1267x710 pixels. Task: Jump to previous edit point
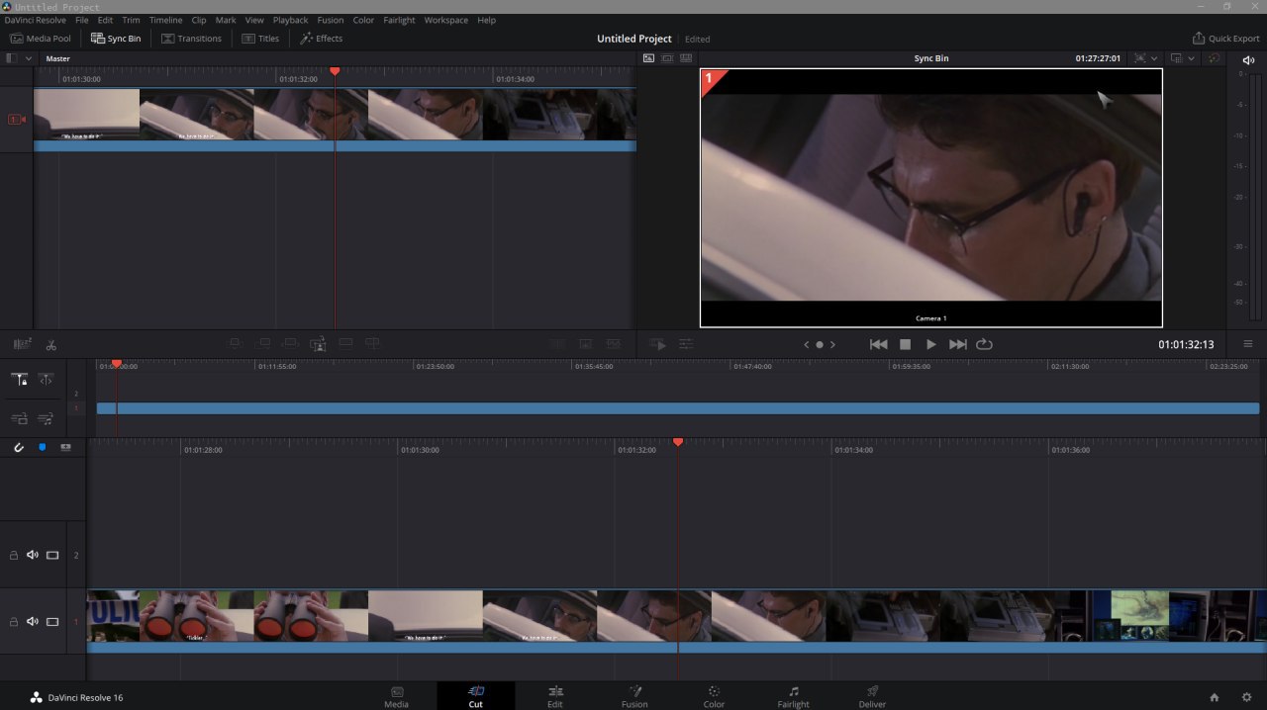click(x=878, y=344)
